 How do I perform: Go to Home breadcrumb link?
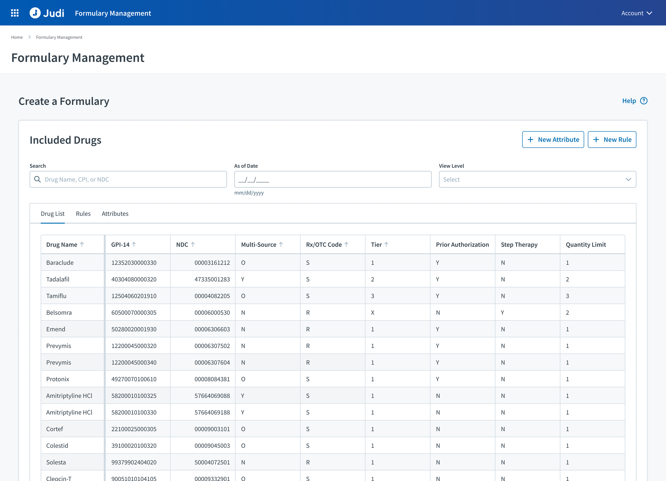[17, 37]
